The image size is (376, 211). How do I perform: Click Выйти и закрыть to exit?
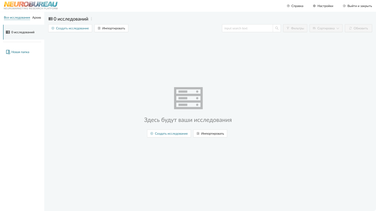(357, 6)
